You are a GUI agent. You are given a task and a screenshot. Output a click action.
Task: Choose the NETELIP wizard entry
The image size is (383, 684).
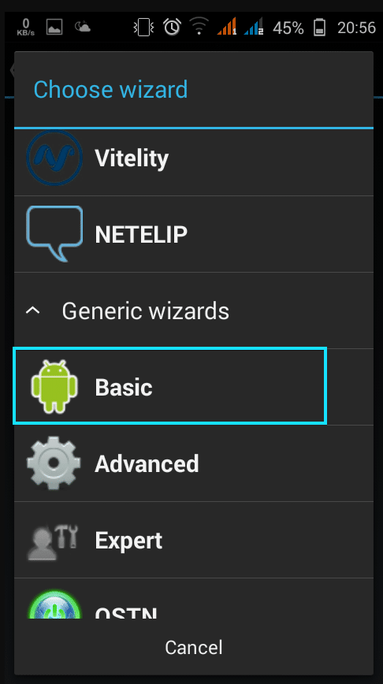click(x=194, y=234)
